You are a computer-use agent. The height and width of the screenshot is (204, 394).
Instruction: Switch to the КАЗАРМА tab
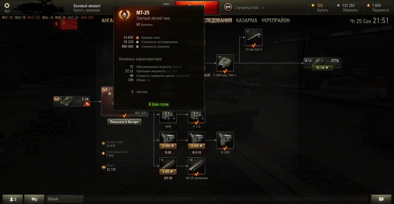[x=247, y=20]
